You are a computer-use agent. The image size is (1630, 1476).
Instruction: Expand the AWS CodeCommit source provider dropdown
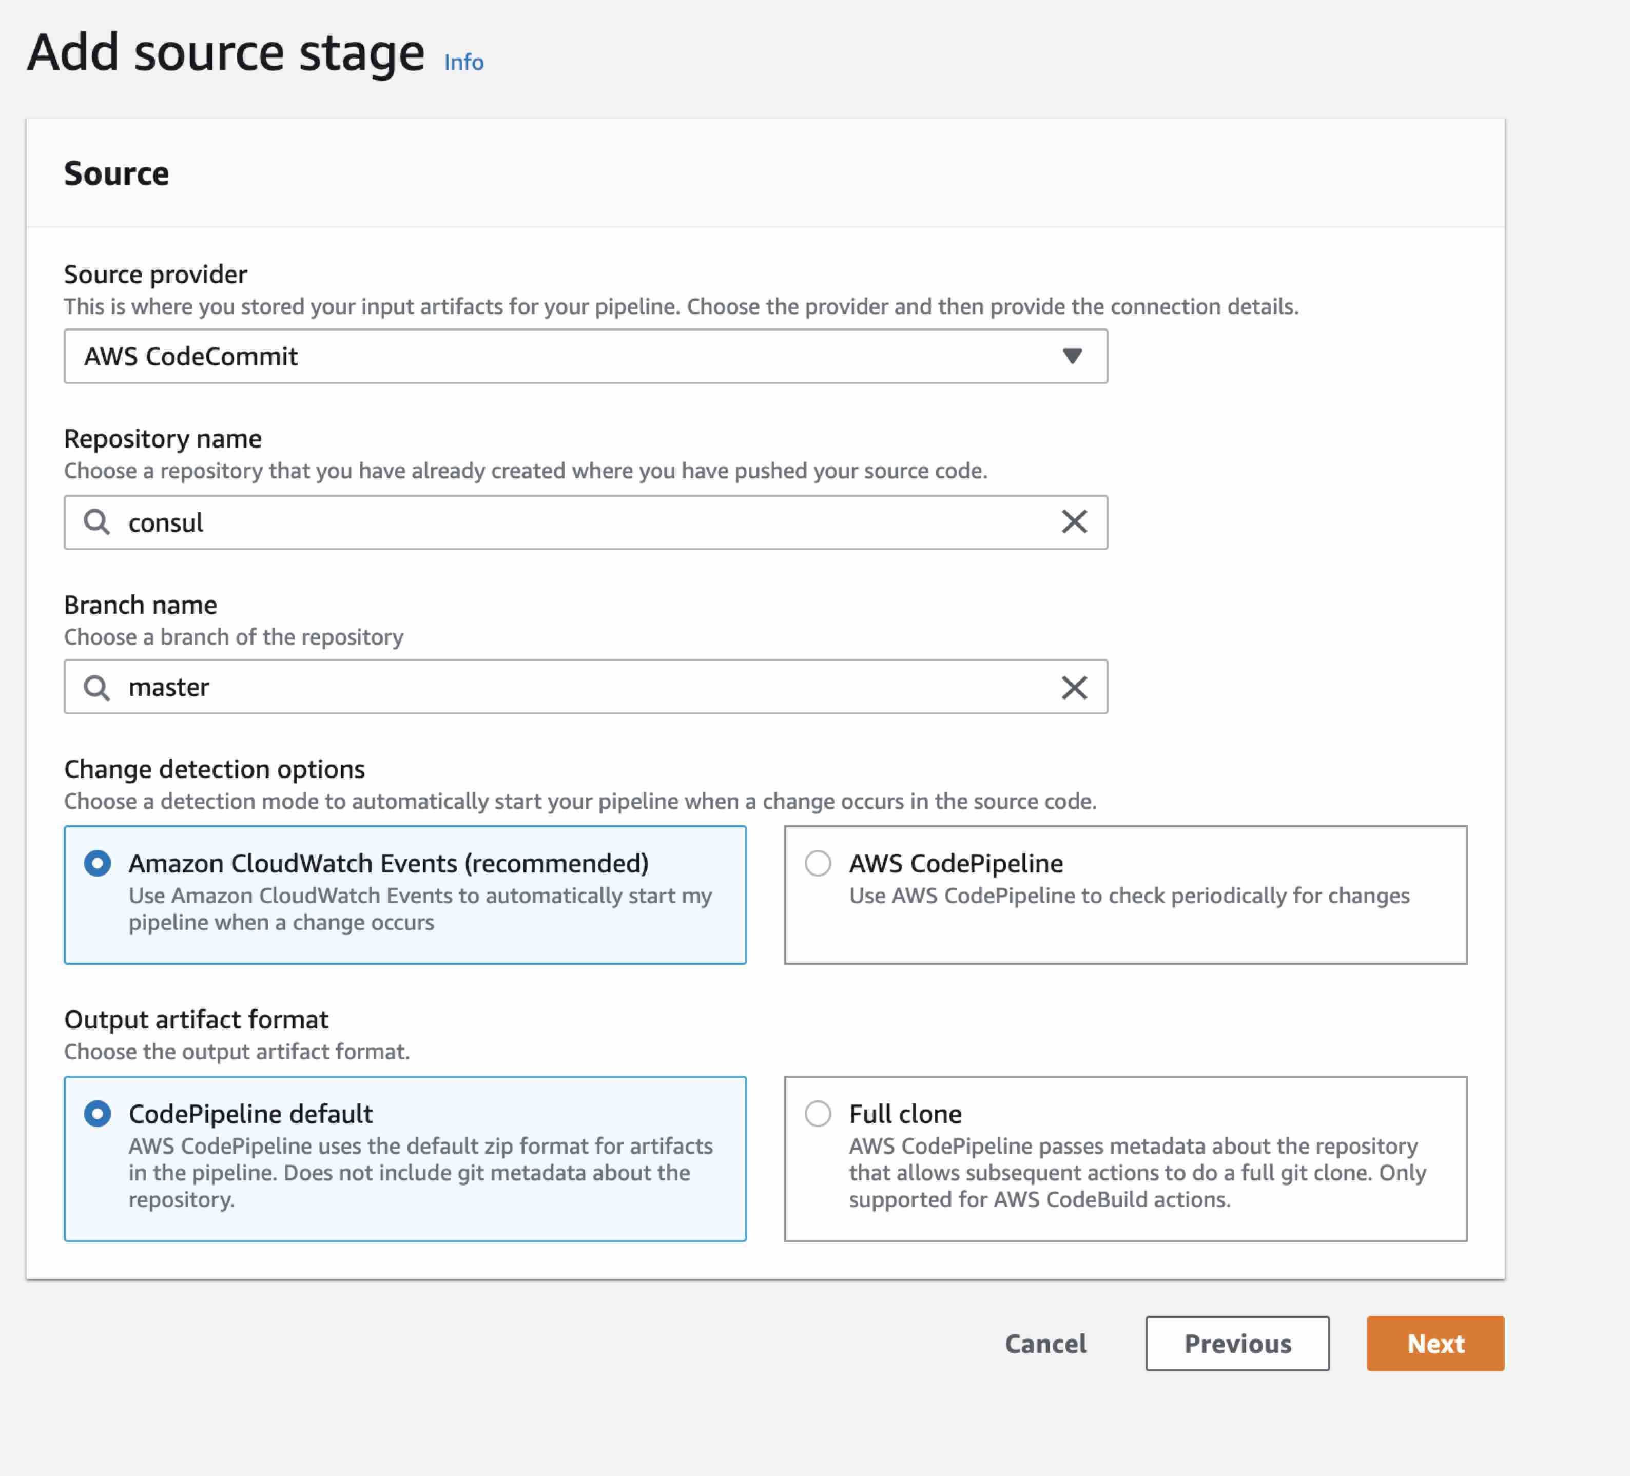pos(586,357)
